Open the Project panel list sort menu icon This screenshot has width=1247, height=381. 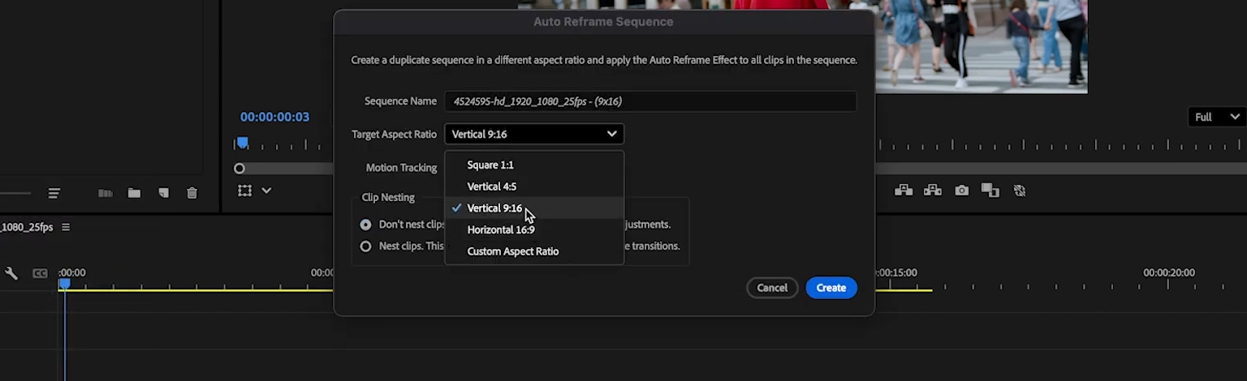click(x=54, y=193)
